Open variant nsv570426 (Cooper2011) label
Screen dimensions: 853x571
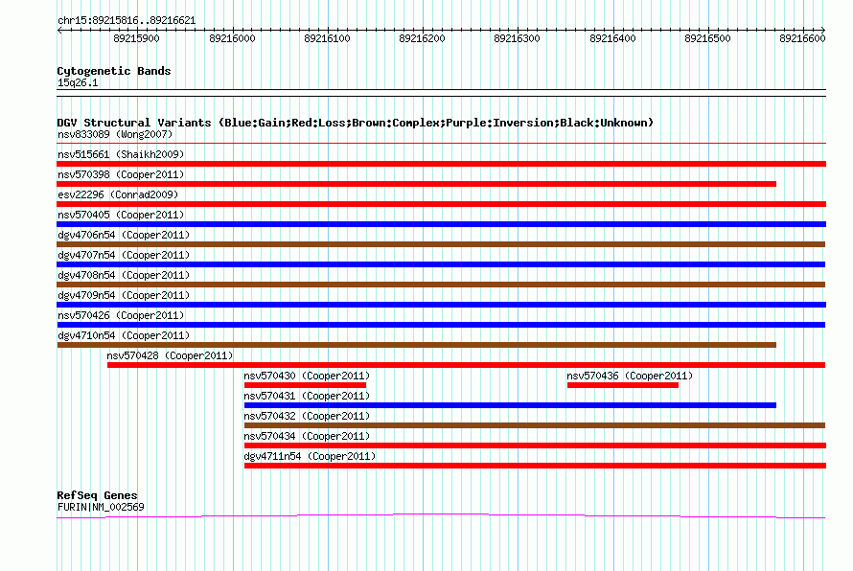[x=121, y=315]
